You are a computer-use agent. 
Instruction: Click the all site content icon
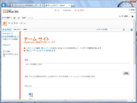tap(4, 54)
